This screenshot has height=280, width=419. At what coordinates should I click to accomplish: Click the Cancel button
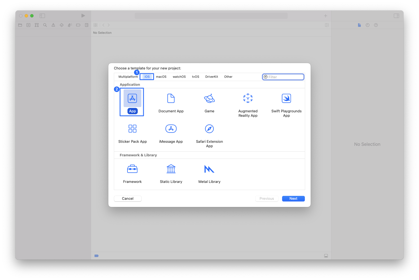click(128, 199)
